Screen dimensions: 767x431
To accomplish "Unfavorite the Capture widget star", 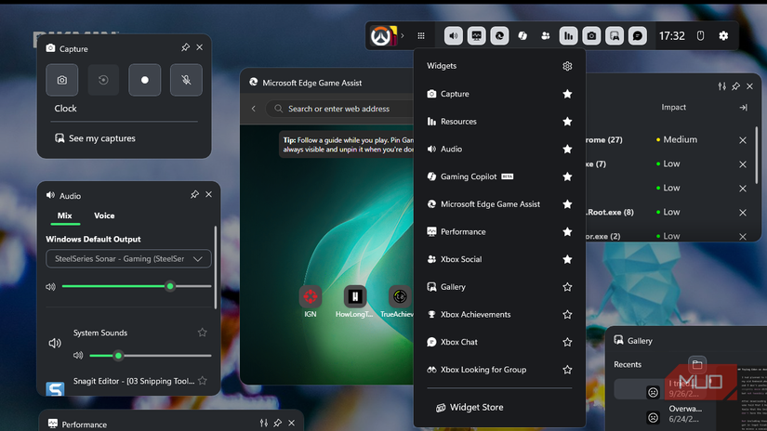I will (567, 94).
